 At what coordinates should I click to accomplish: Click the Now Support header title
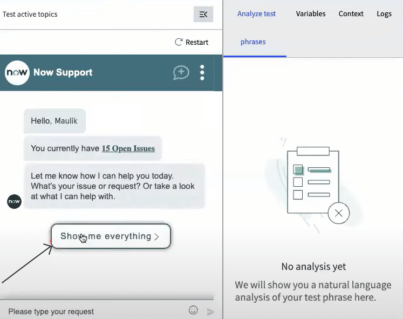coord(63,72)
